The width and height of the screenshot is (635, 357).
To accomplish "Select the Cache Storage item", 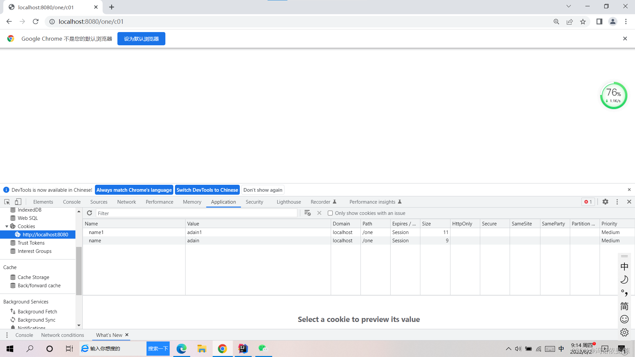I will coord(33,277).
